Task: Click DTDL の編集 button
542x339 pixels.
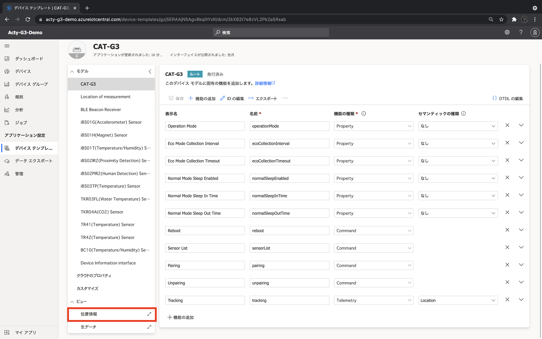Action: [508, 99]
